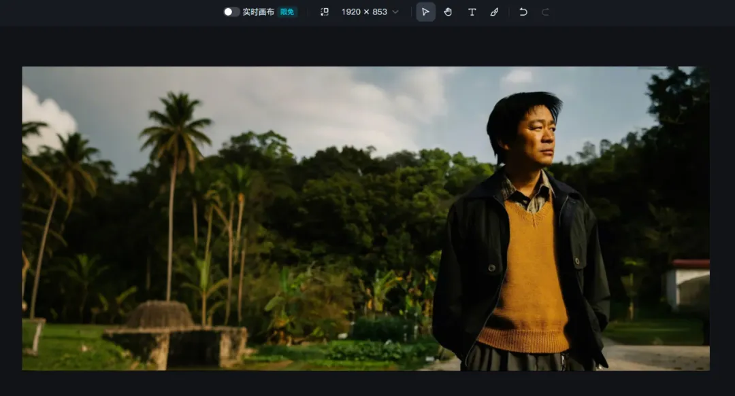
Task: Select the hand pan tool
Action: (x=448, y=12)
